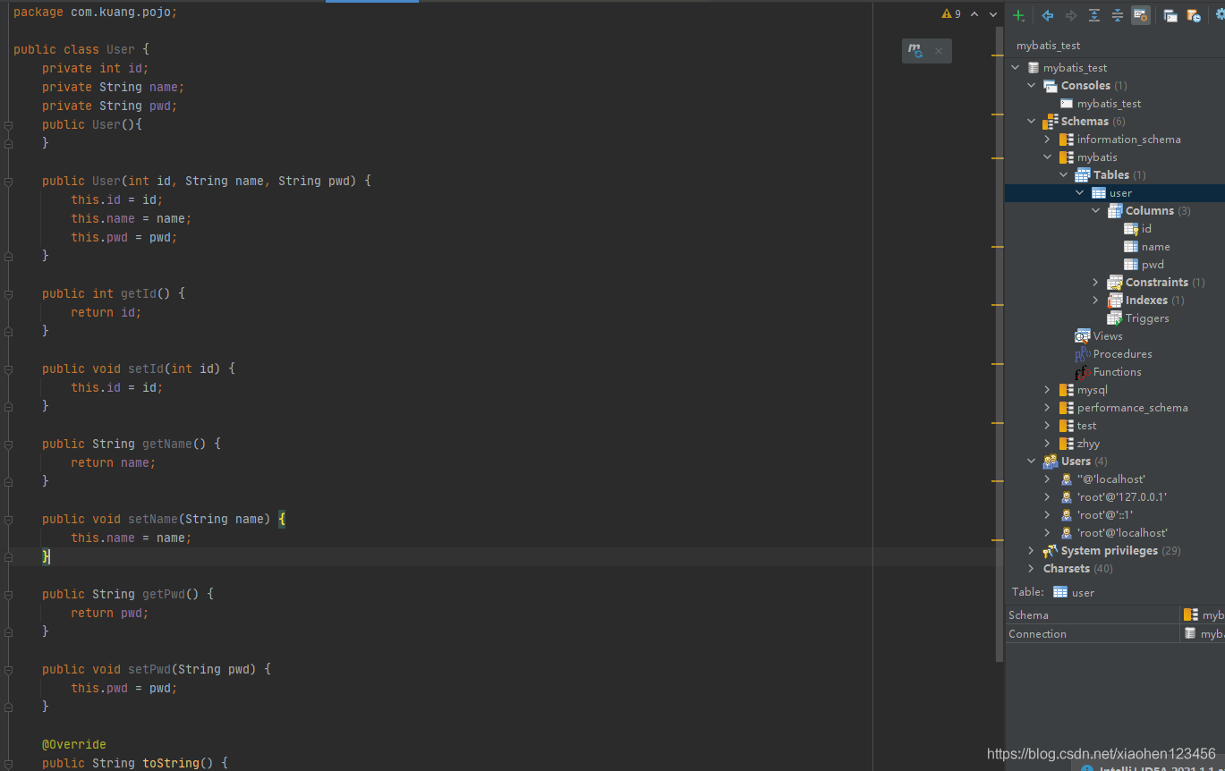Image resolution: width=1225 pixels, height=771 pixels.
Task: Click the Indexes icon
Action: click(x=1115, y=301)
